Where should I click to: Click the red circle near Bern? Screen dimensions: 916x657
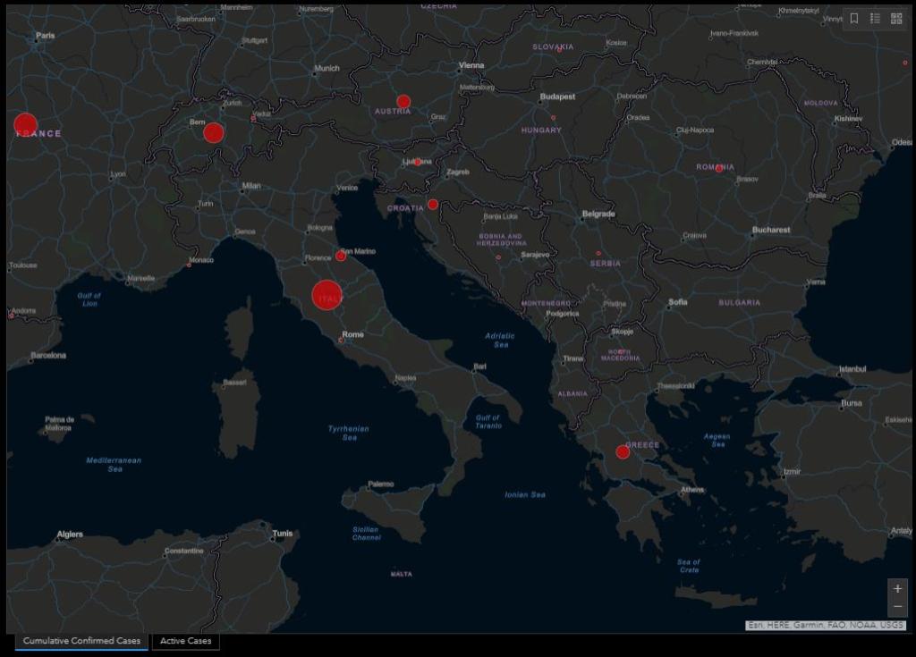213,133
